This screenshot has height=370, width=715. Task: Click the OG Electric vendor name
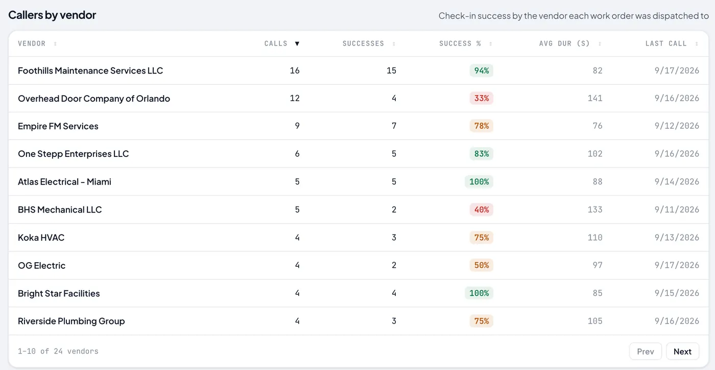click(42, 265)
